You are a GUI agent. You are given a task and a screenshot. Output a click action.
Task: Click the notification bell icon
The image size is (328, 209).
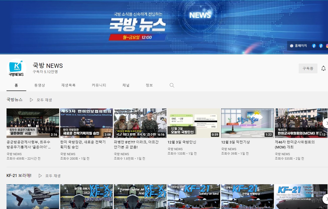point(323,68)
